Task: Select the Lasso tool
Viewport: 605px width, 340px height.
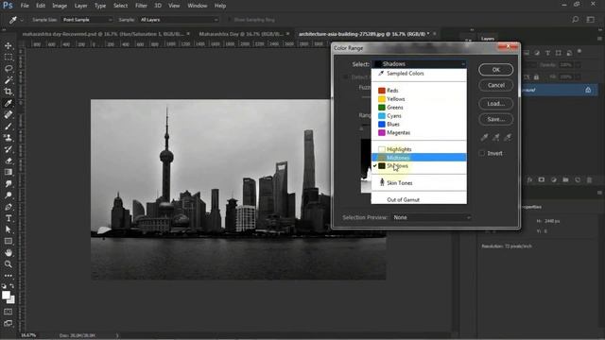Action: coord(9,69)
